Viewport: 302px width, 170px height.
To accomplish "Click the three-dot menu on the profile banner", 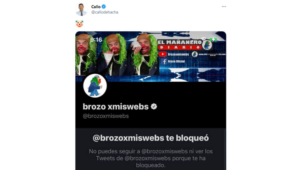I will coord(213,55).
